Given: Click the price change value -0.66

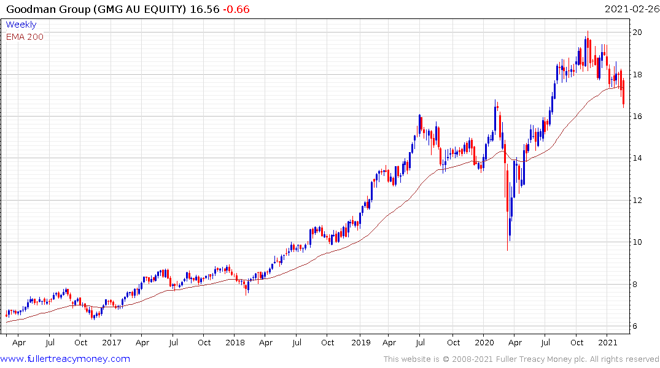Looking at the screenshot, I should coord(236,9).
